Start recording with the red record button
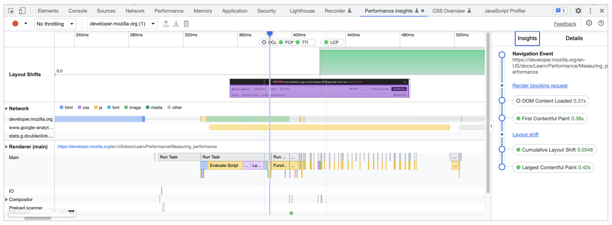612x225 pixels. click(15, 24)
